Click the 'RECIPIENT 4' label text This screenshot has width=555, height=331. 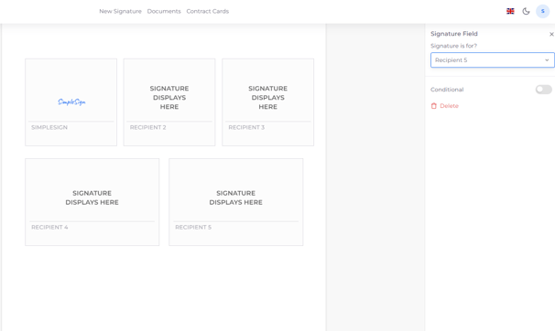click(x=49, y=227)
